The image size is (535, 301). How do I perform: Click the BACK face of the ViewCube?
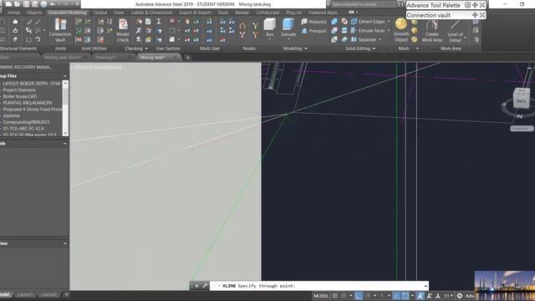click(522, 101)
